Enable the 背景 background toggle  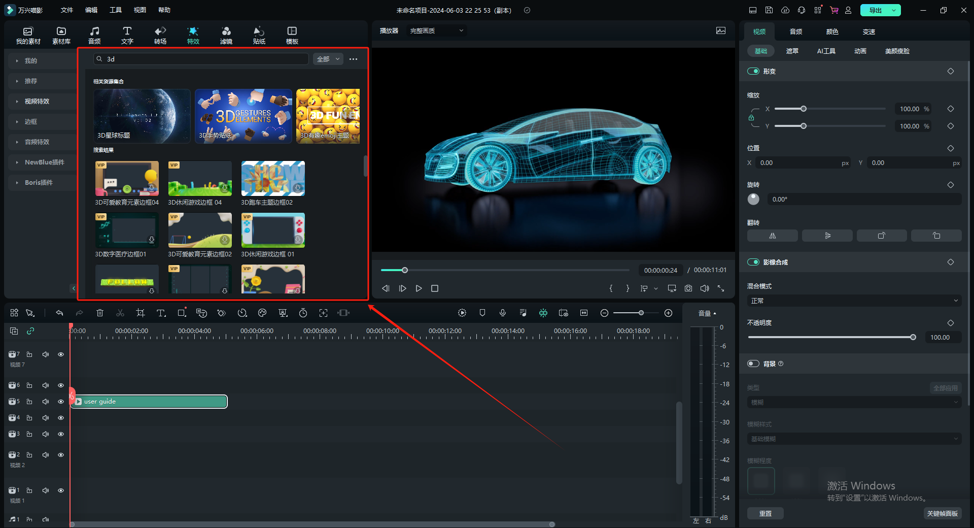coord(753,364)
